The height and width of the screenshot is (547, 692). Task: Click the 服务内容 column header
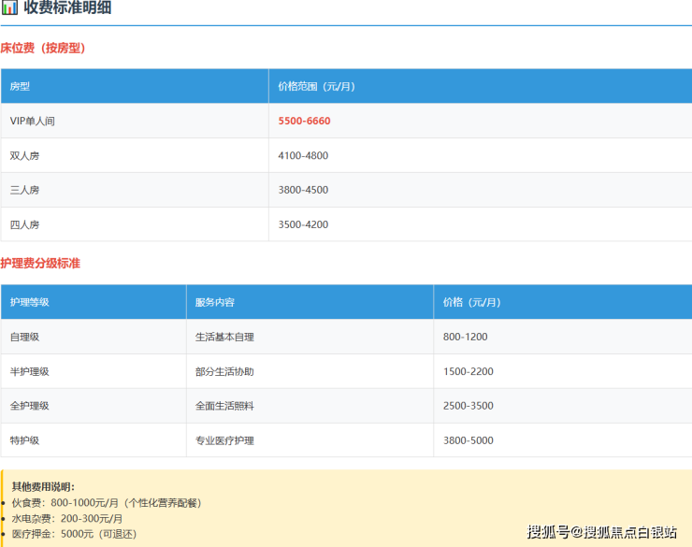tap(215, 302)
